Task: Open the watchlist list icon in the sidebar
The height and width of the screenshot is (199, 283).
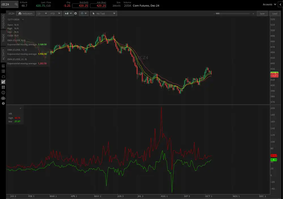Action: pyautogui.click(x=3, y=71)
